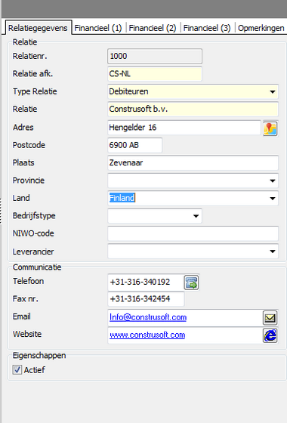Click the highlighted Finland text in Land
Viewport: 287px width, 423px height.
click(x=122, y=198)
